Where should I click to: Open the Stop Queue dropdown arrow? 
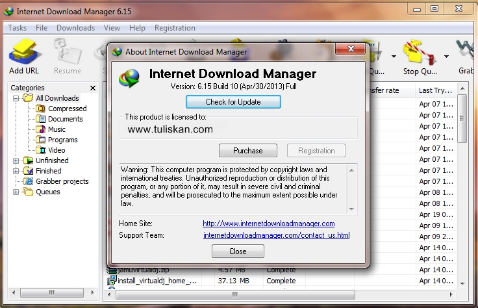point(446,57)
